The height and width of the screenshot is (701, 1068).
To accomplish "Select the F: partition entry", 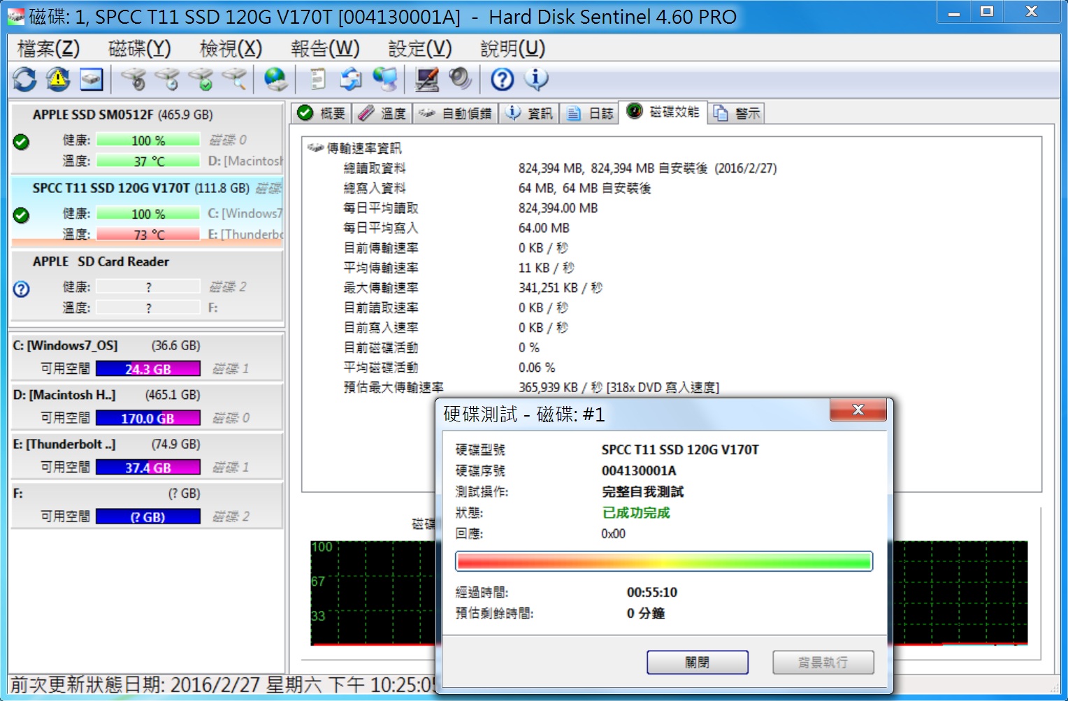I will 147,505.
